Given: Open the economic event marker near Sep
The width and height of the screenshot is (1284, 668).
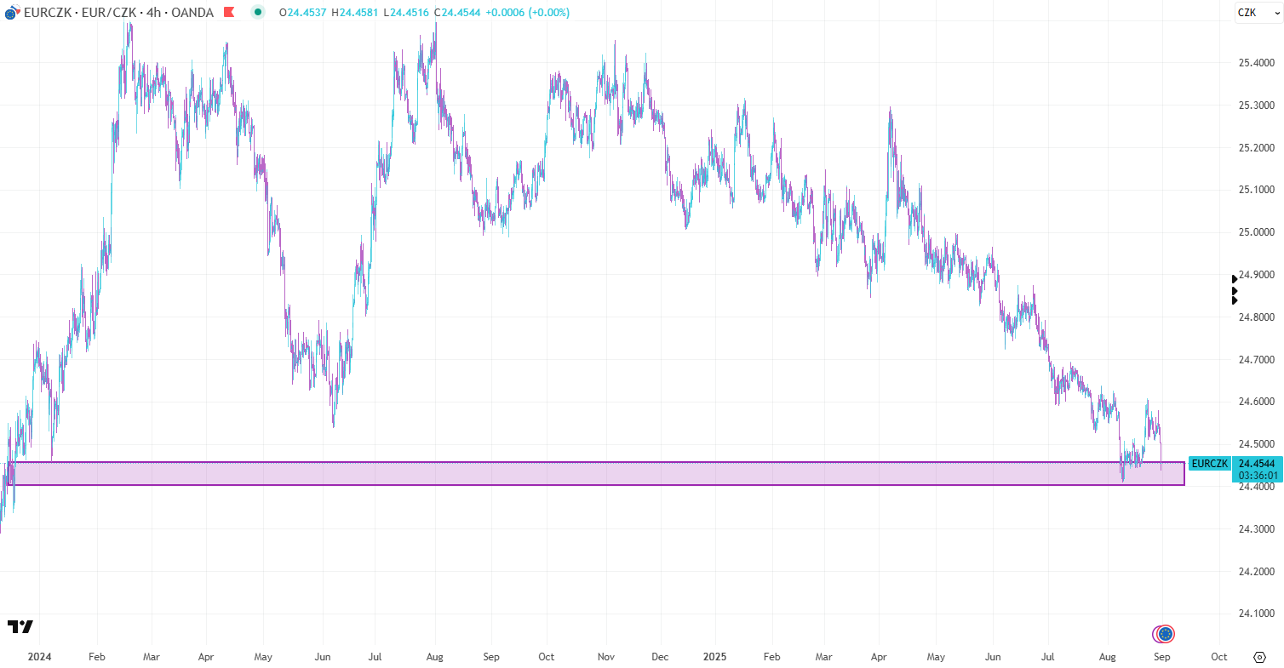Looking at the screenshot, I should click(x=1165, y=634).
